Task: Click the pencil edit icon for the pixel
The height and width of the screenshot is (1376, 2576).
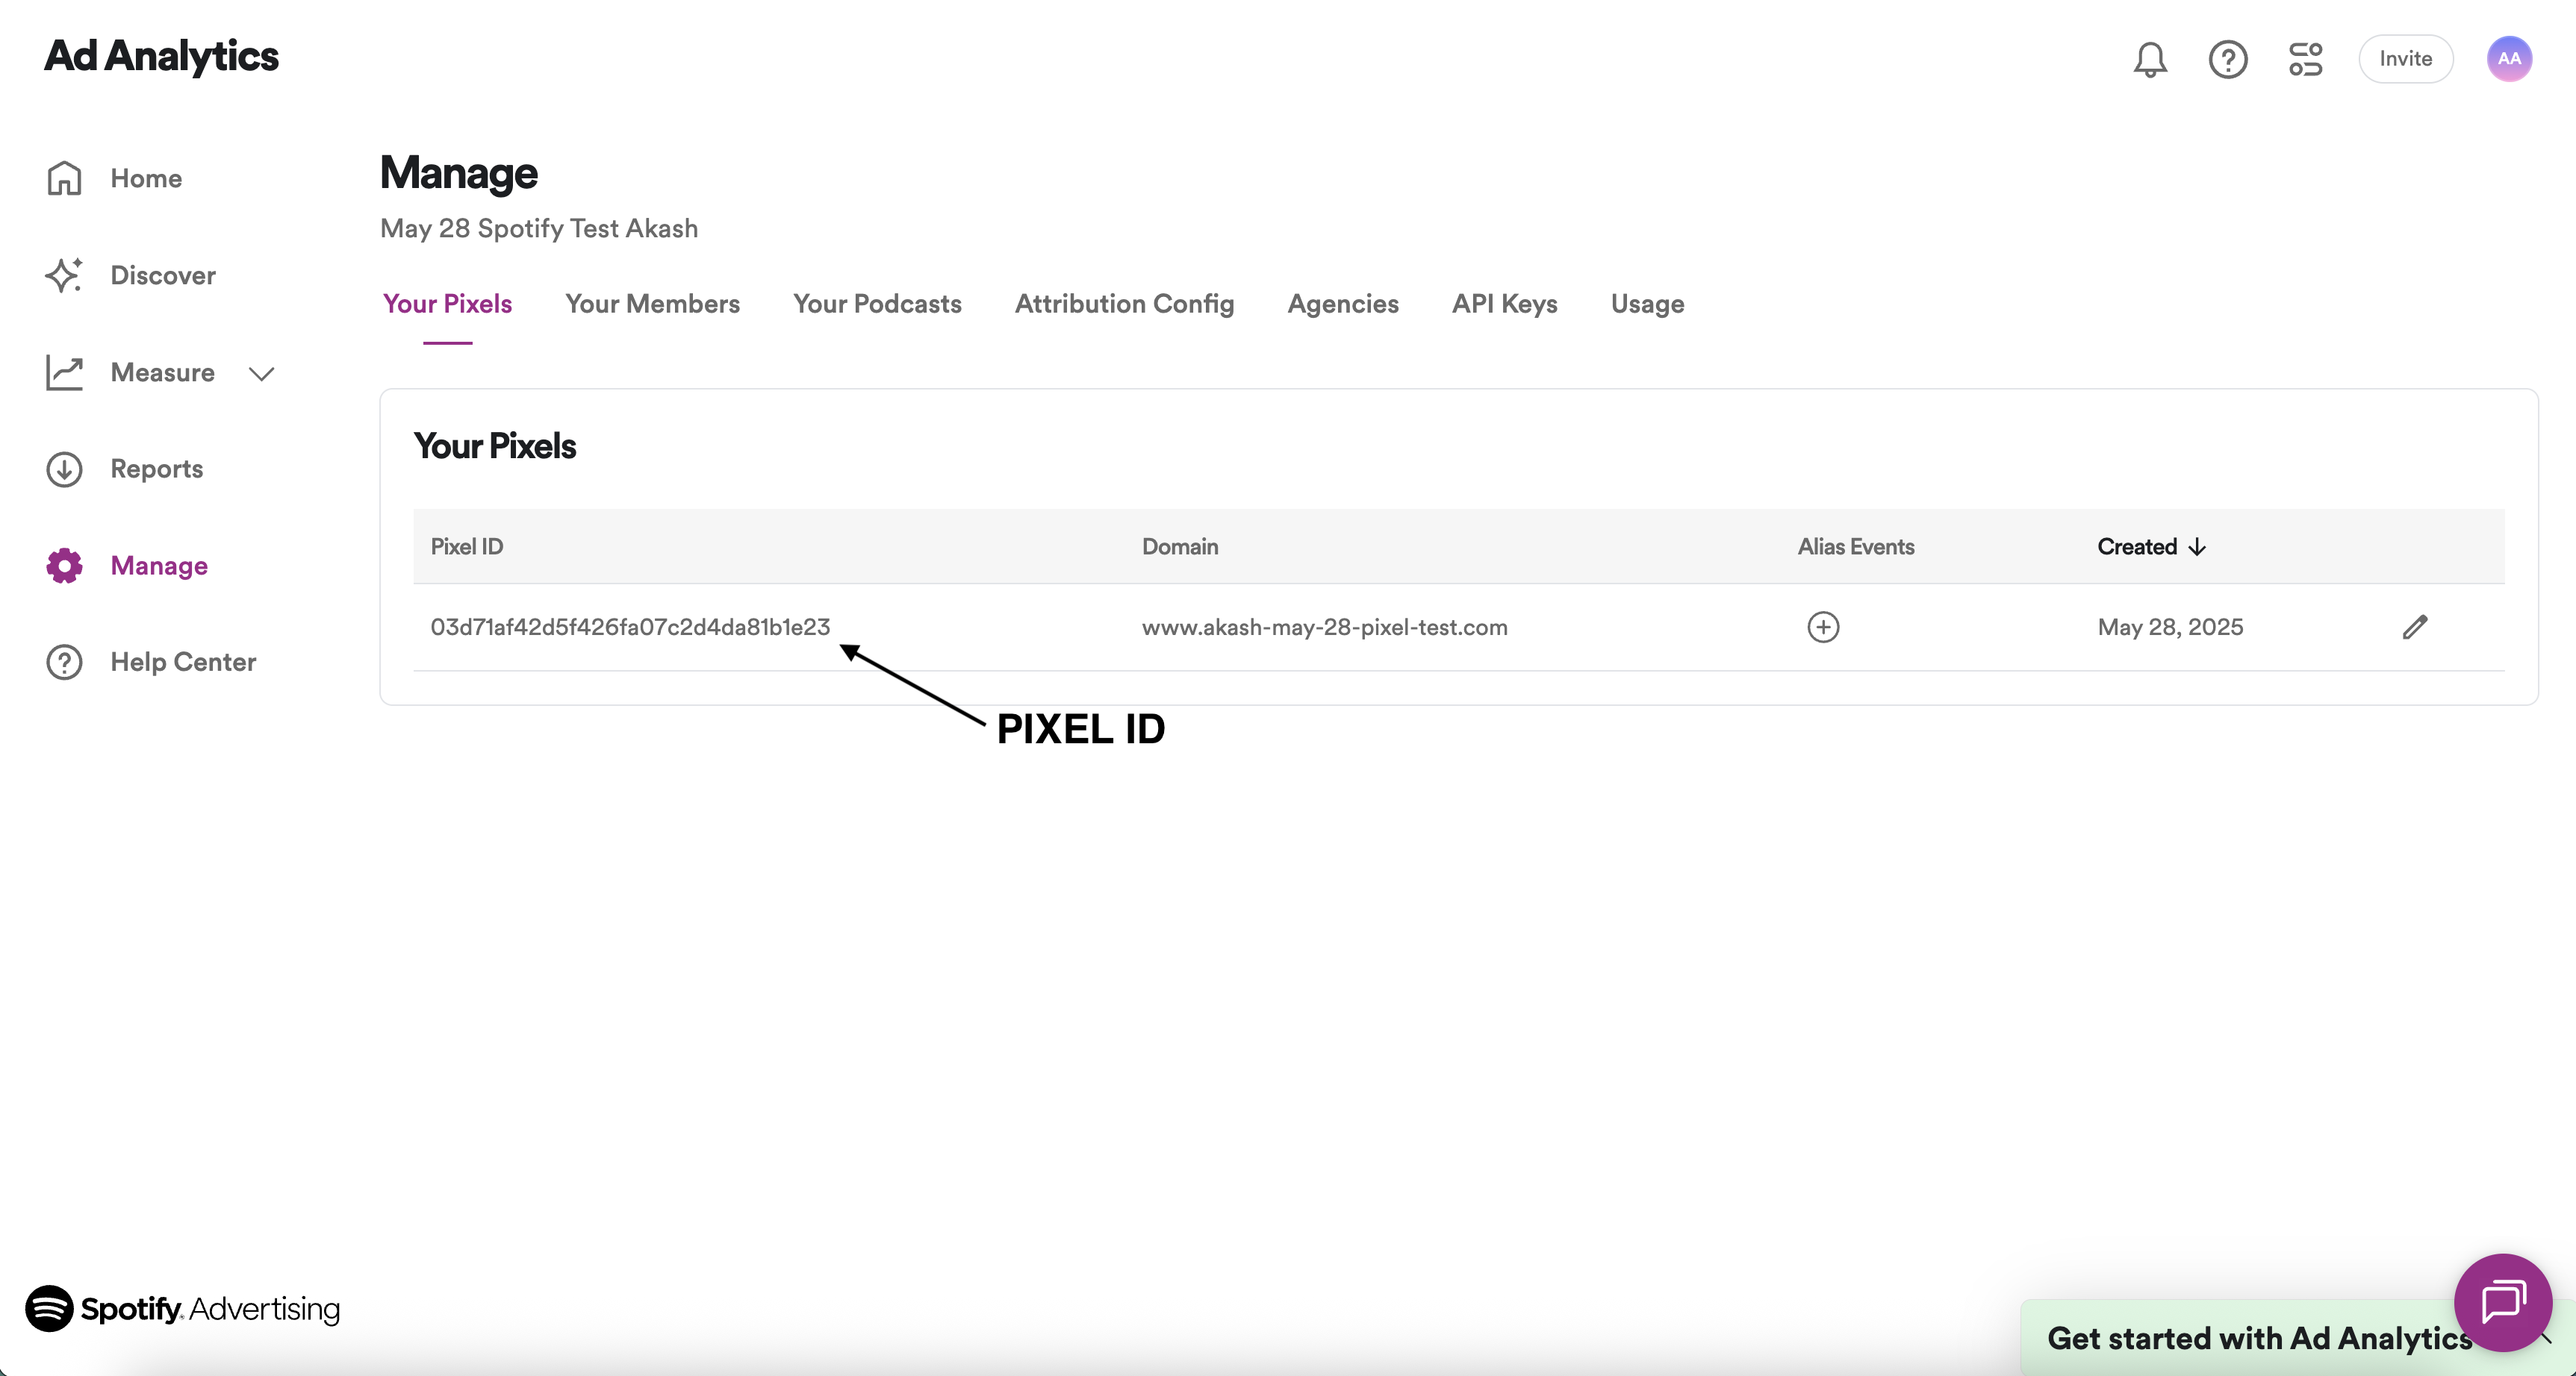Action: point(2414,627)
